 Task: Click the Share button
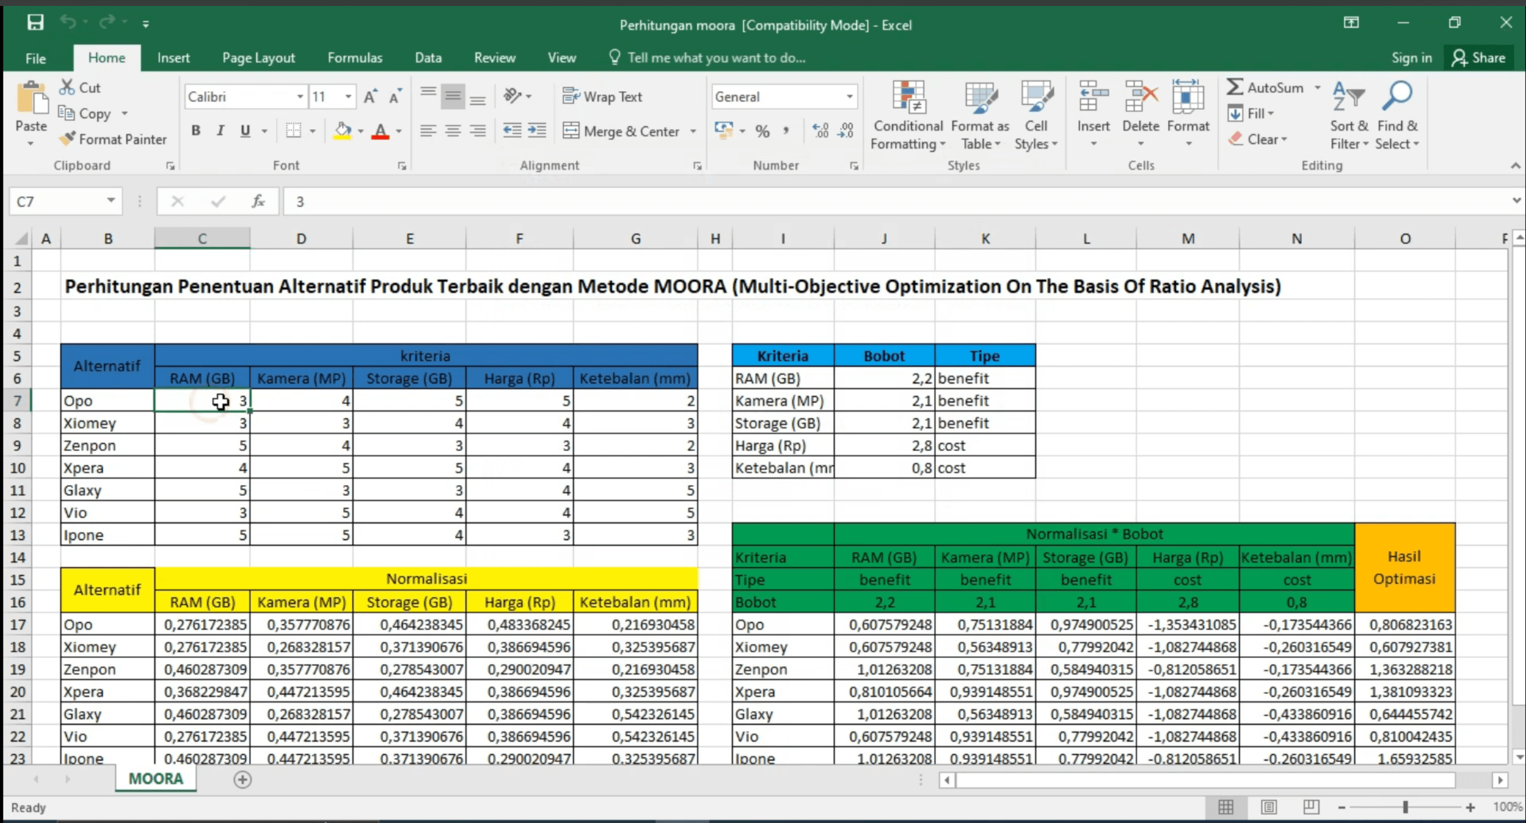[1479, 58]
